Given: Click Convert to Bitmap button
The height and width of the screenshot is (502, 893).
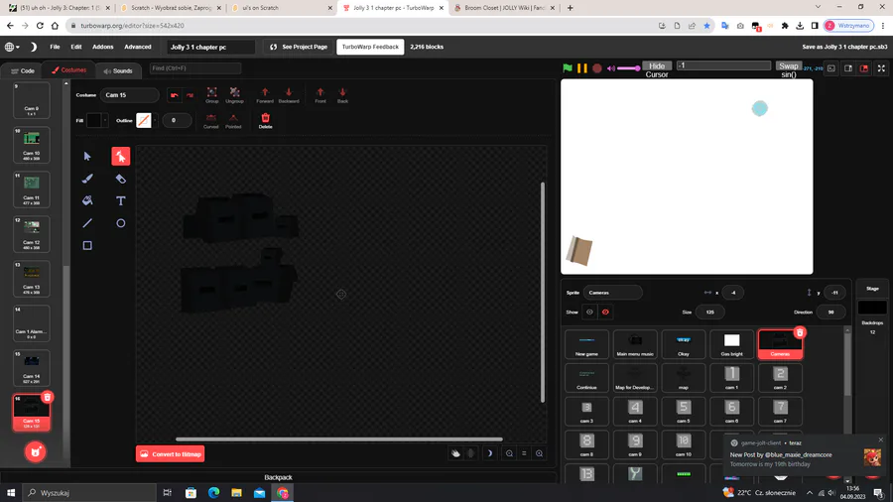Looking at the screenshot, I should coord(171,454).
